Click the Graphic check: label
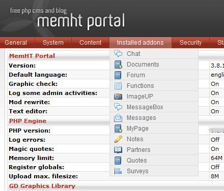 coord(33,84)
